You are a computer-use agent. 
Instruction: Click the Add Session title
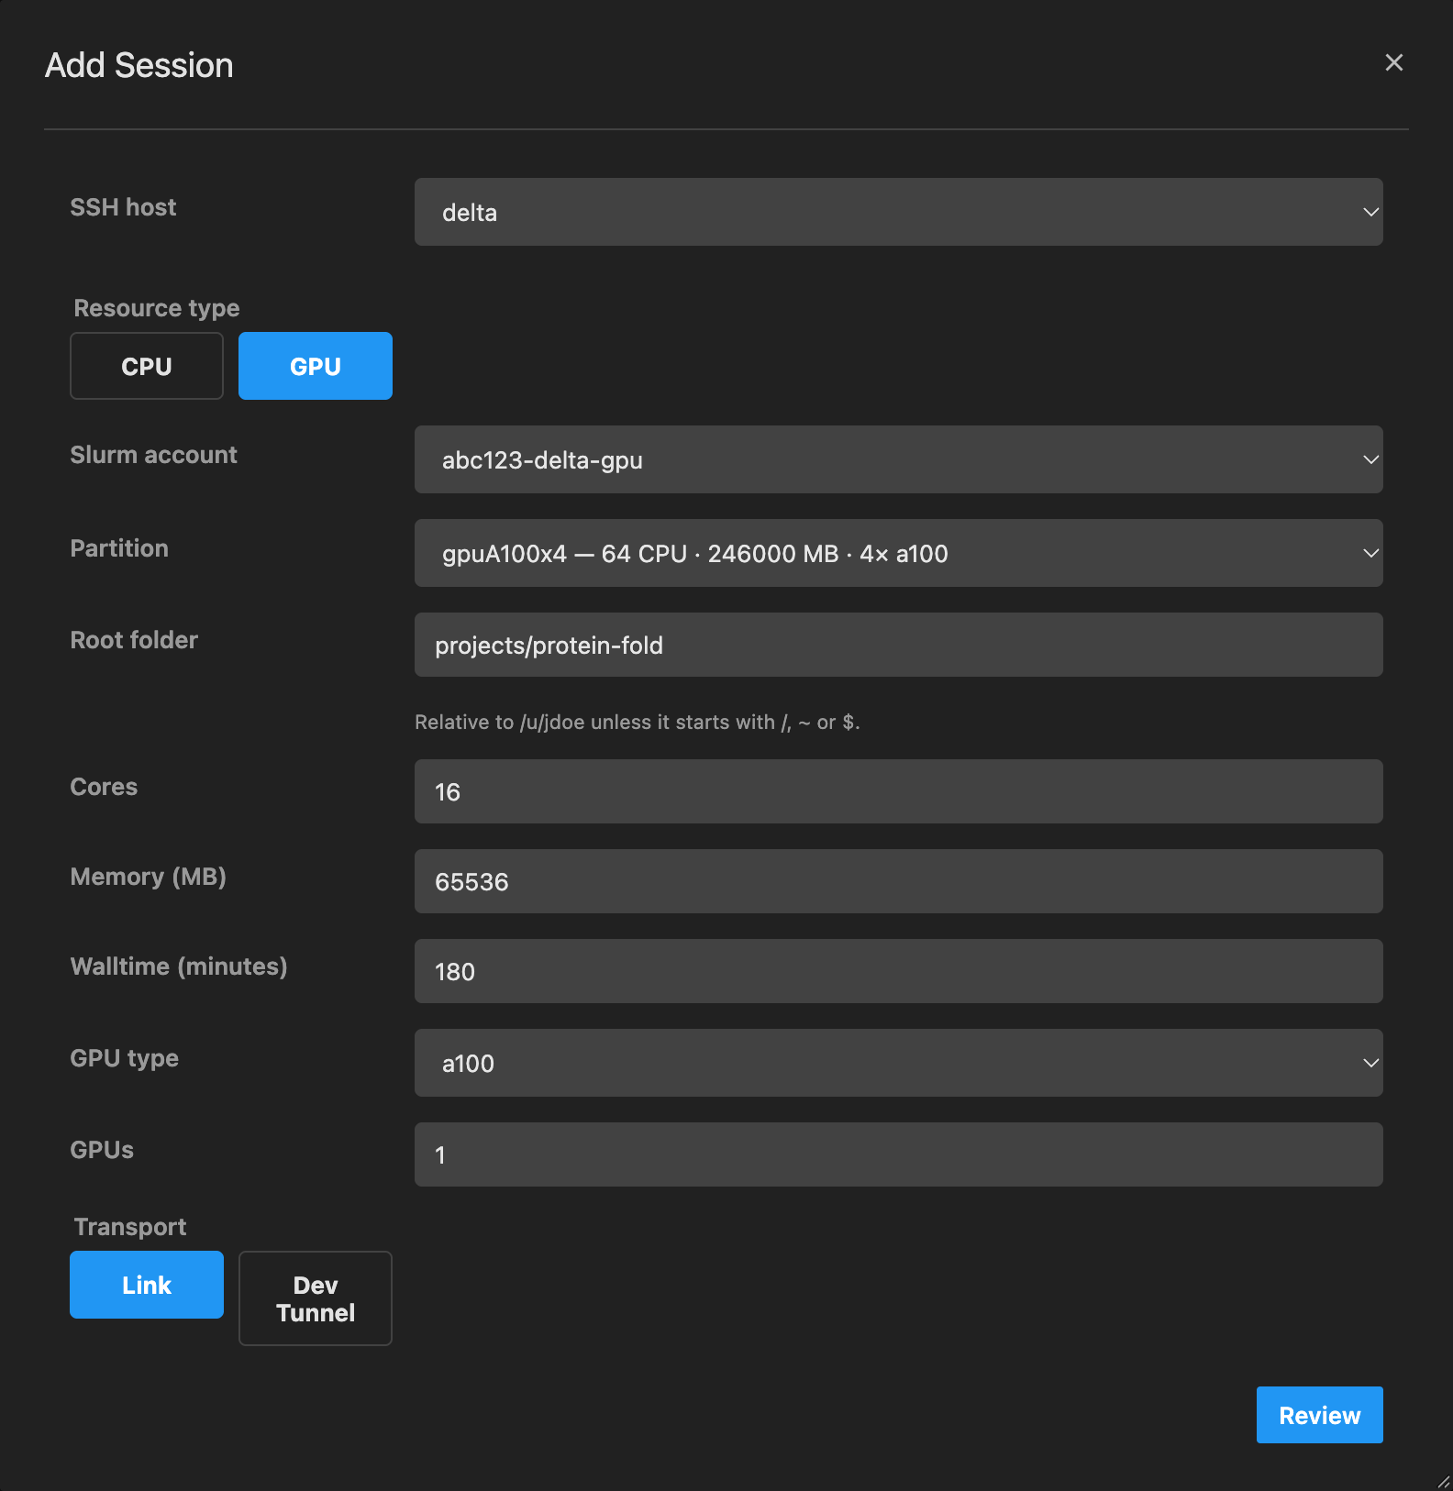pyautogui.click(x=139, y=65)
